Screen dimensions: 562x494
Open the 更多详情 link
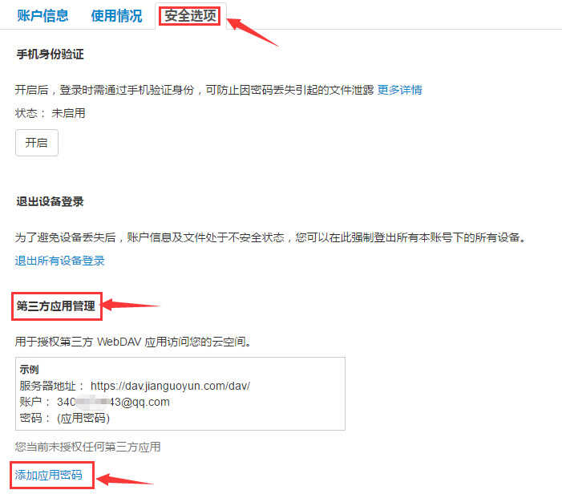[x=399, y=90]
